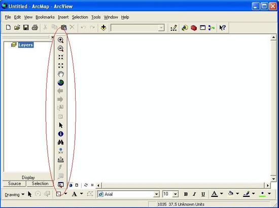
Task: Switch to layout view button
Action: point(77,185)
